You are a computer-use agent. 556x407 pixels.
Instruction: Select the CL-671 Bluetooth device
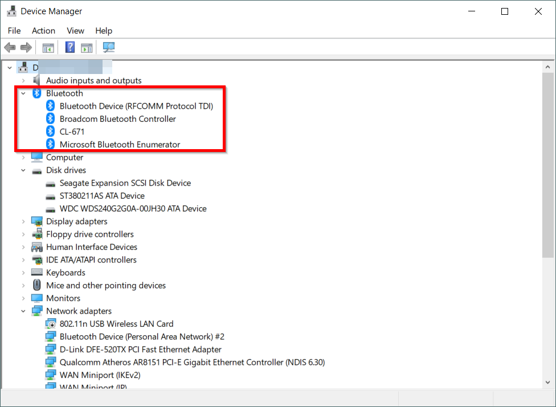[72, 131]
